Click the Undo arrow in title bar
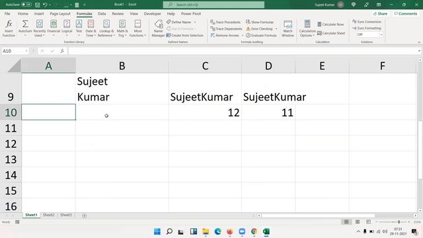The width and height of the screenshot is (423, 238). coord(45,5)
